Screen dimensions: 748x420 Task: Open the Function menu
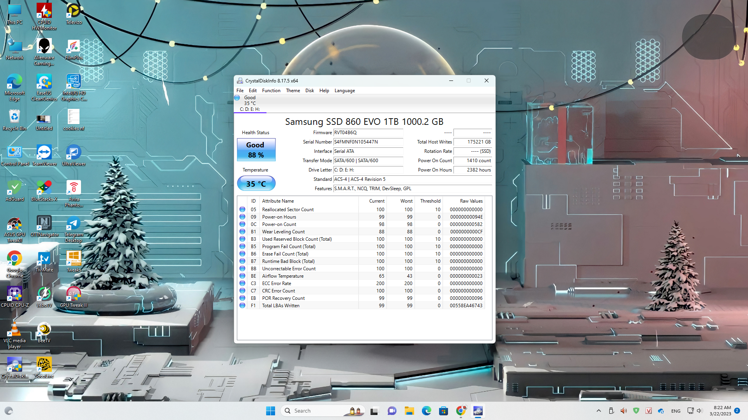tap(271, 91)
